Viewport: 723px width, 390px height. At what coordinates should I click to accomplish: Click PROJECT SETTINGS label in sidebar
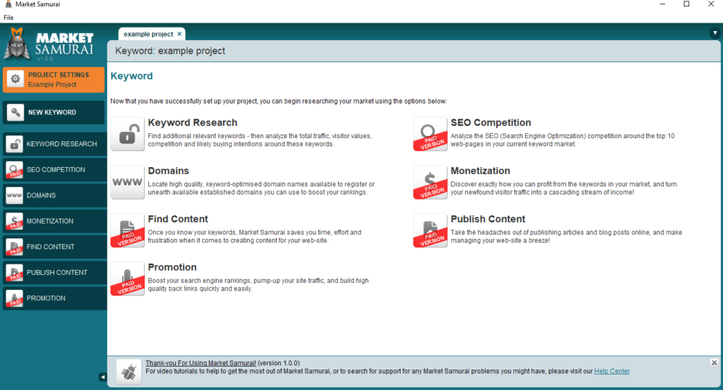tap(59, 75)
